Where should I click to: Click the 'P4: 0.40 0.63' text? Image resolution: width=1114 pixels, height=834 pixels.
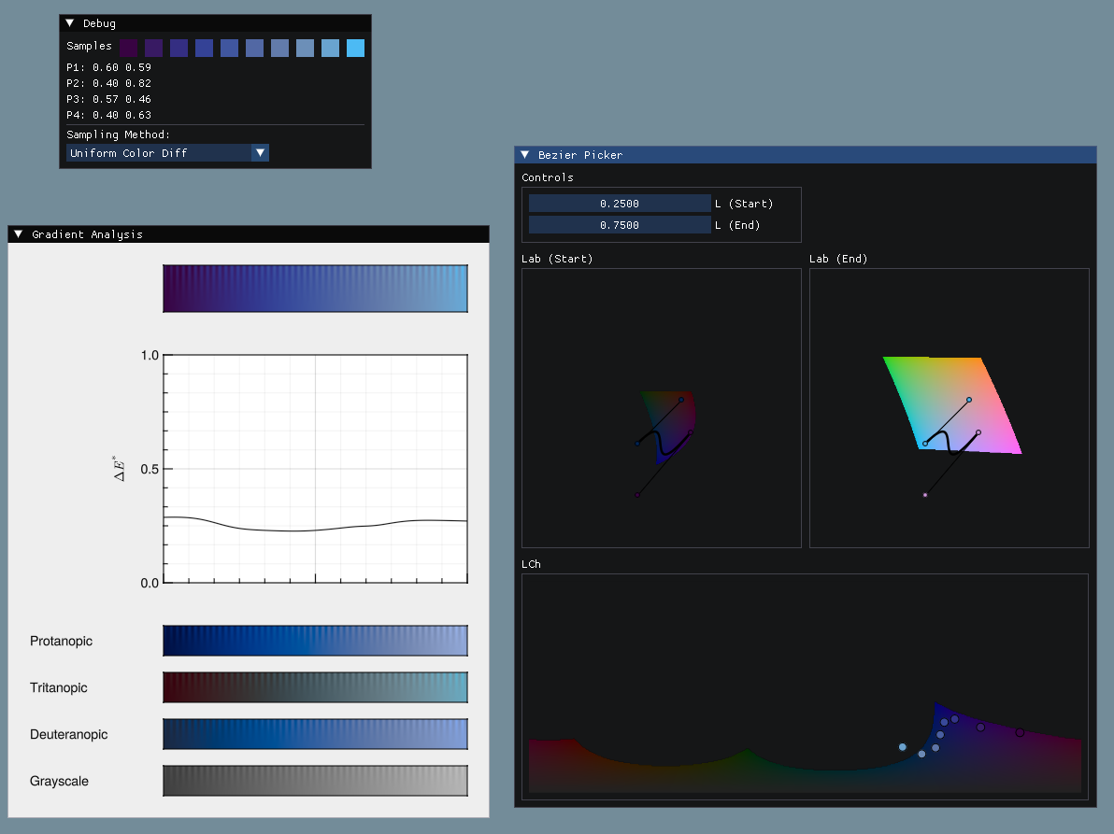[108, 115]
